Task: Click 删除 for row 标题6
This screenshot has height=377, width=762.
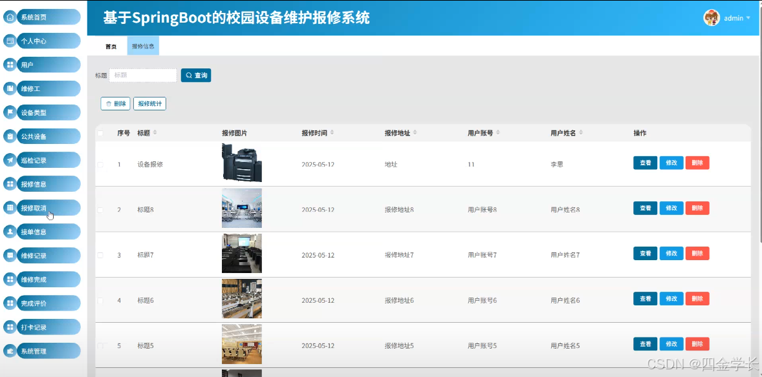Action: pos(697,298)
